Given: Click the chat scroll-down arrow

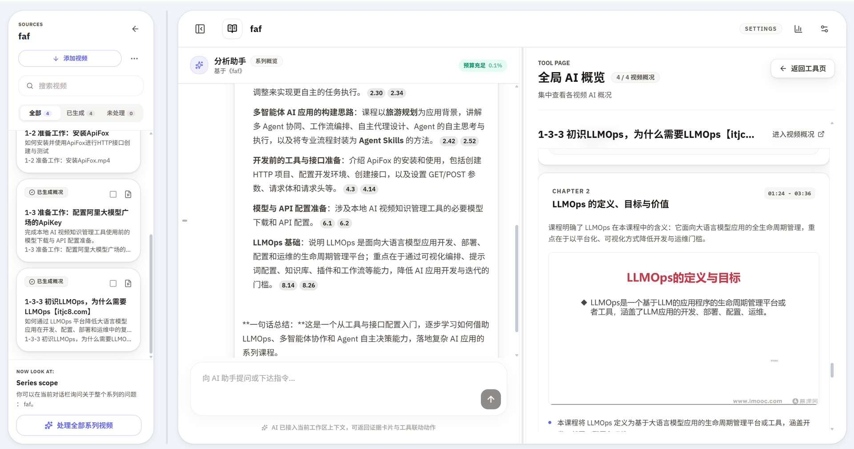Looking at the screenshot, I should pos(516,355).
